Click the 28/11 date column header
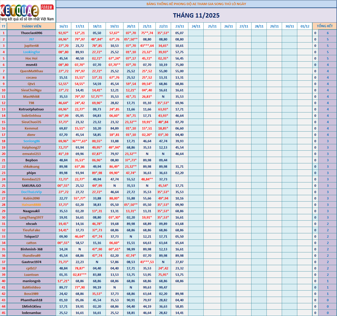The width and height of the screenshot is (337, 316). (x=259, y=26)
